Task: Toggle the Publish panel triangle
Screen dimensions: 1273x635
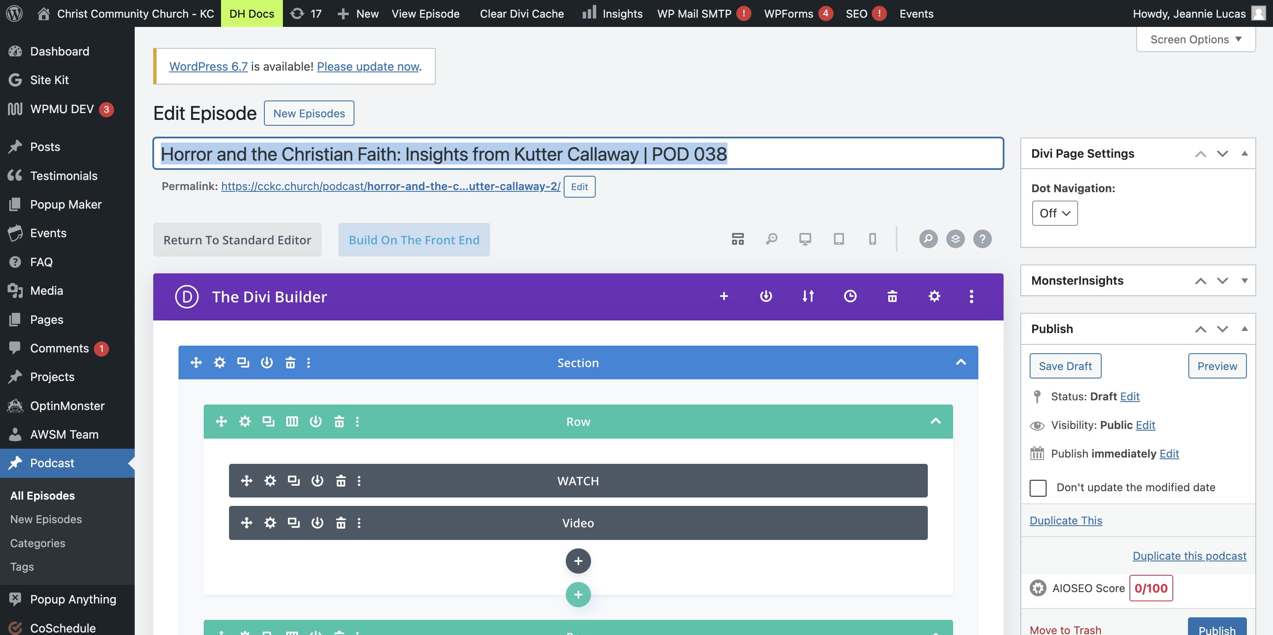Action: [x=1244, y=329]
